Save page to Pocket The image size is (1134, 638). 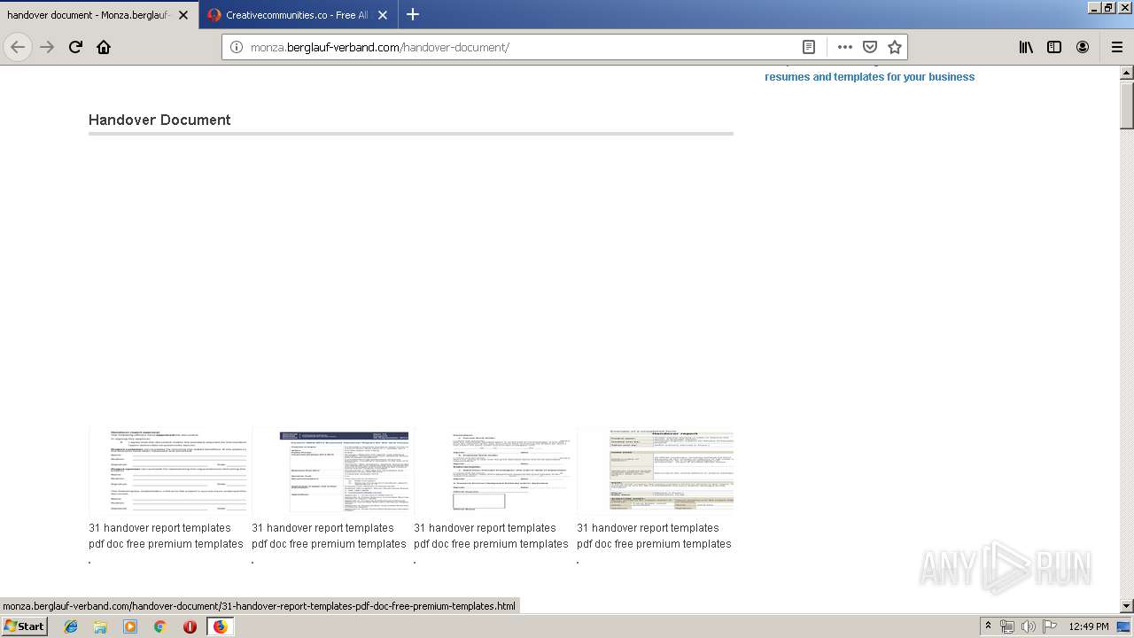(x=870, y=47)
